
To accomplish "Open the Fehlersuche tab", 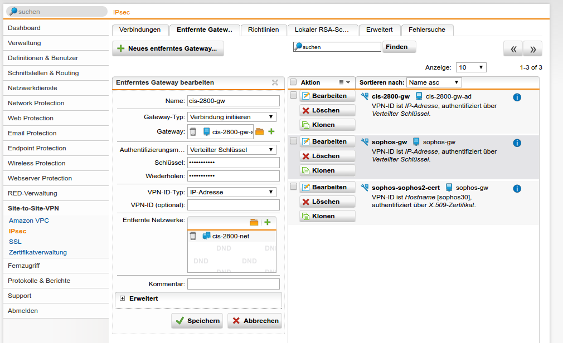I will point(427,30).
